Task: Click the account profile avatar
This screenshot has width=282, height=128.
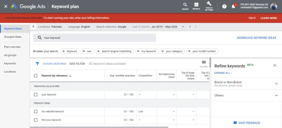Action: coord(274,6)
